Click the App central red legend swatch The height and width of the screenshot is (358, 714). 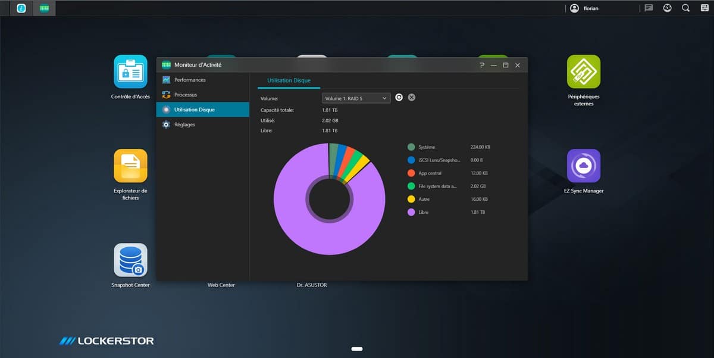411,173
